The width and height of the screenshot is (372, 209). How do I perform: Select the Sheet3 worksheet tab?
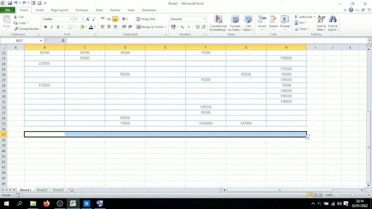[x=58, y=190]
